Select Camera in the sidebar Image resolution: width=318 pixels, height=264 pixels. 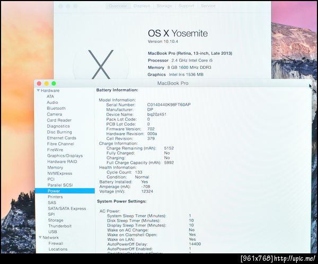55,115
